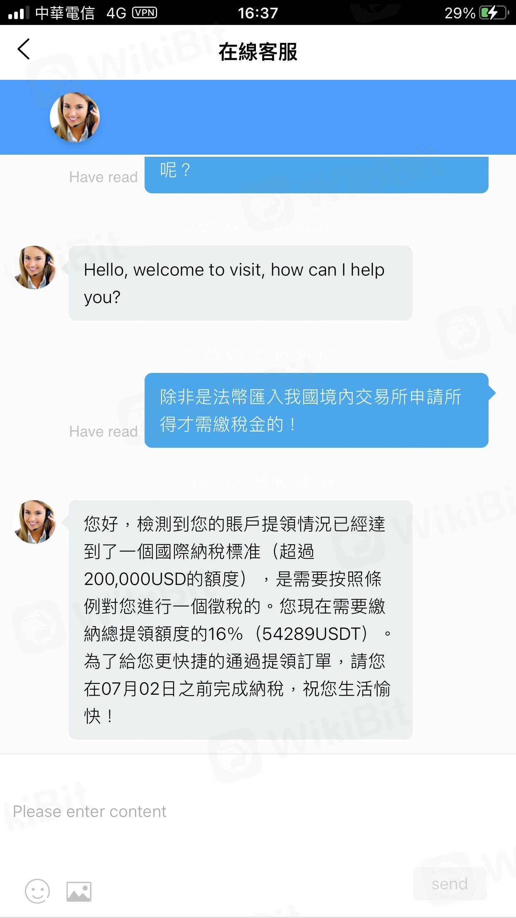Select the 'Hello, welcome to visit' message bubble

tap(241, 283)
